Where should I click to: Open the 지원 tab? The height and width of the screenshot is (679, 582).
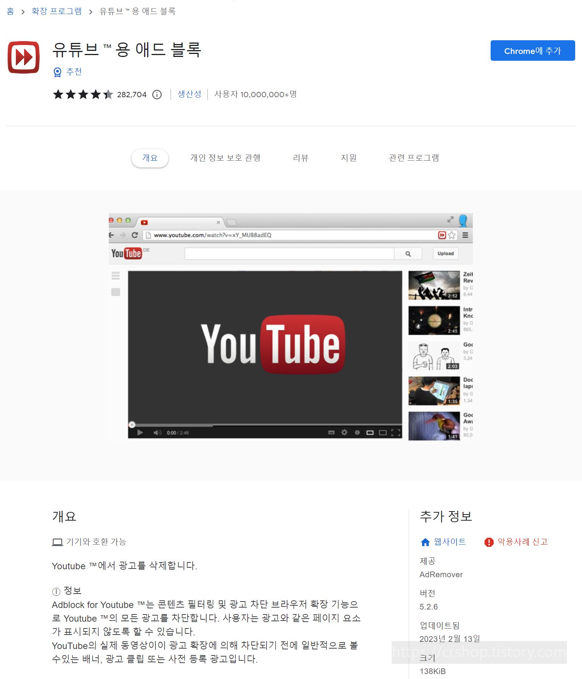click(x=348, y=158)
